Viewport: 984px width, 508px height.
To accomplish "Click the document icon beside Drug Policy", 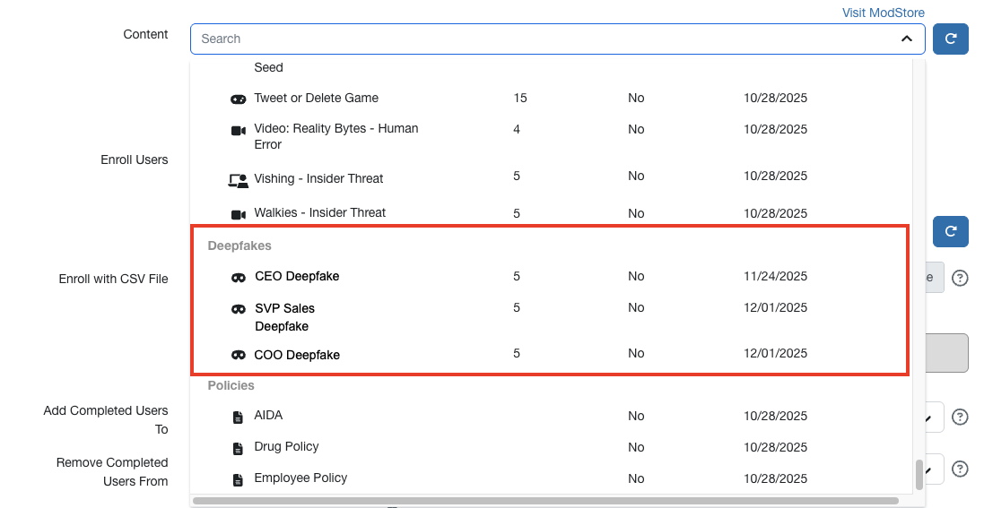I will (238, 448).
